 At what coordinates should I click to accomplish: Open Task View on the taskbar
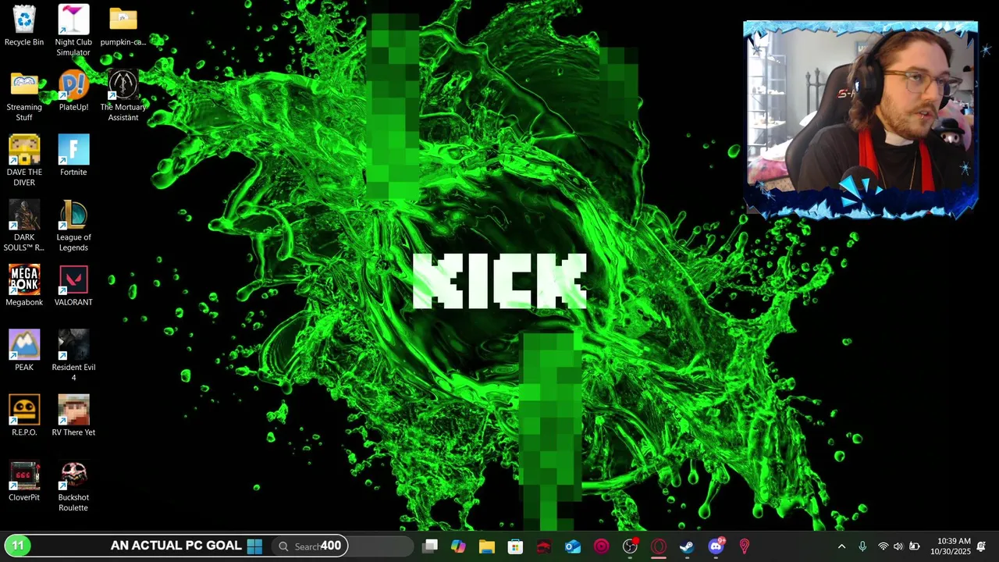pos(429,546)
